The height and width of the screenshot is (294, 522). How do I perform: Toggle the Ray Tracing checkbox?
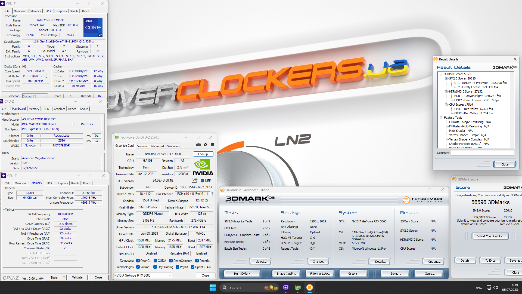(x=155, y=267)
